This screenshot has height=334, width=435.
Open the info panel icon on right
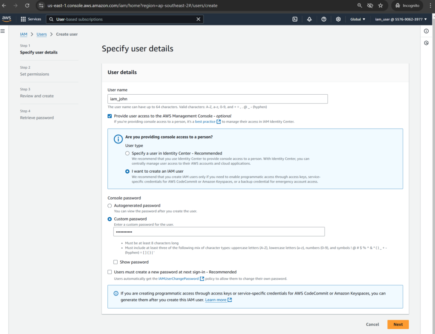click(x=426, y=31)
